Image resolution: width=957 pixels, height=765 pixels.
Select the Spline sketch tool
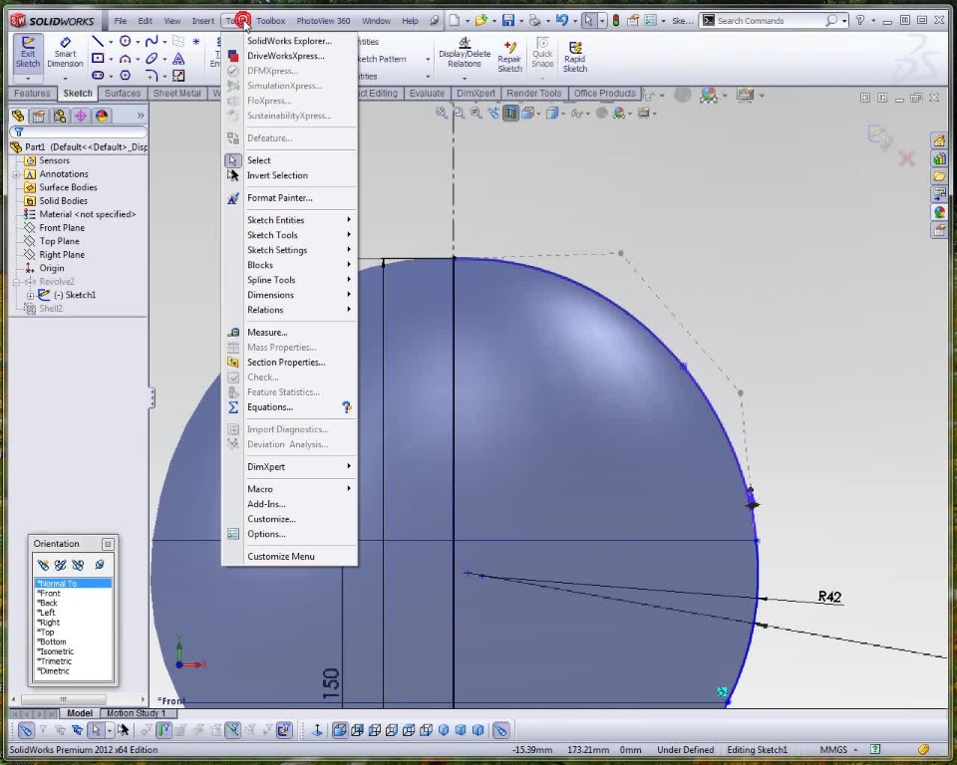click(152, 41)
